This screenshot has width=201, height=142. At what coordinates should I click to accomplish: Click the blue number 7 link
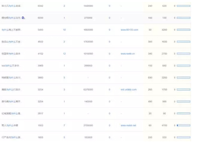pos(64,125)
